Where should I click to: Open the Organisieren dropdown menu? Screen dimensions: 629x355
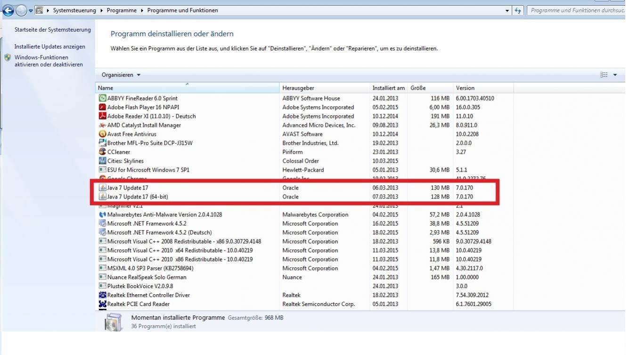point(121,75)
